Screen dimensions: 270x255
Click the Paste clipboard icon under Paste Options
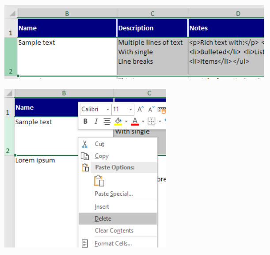(99, 181)
